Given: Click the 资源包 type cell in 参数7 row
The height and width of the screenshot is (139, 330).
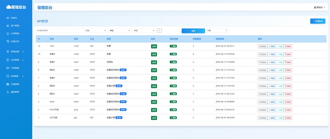Looking at the screenshot, I should pyautogui.click(x=110, y=62).
